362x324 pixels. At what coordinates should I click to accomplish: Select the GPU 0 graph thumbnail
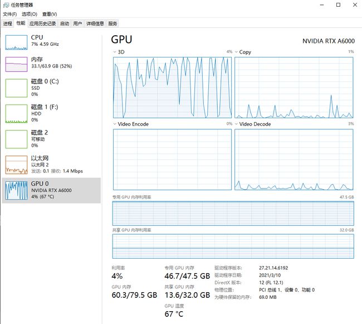pos(16,190)
